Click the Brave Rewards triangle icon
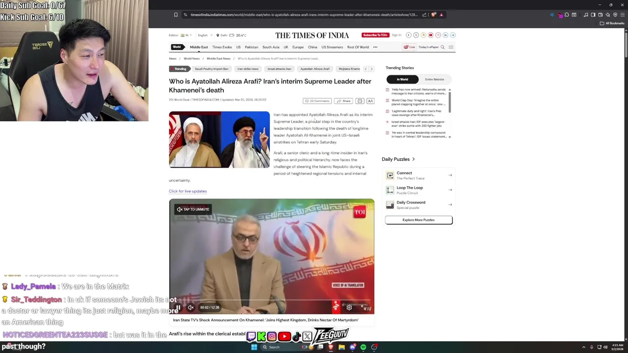Screen dimensions: 628x353 [x=441, y=15]
